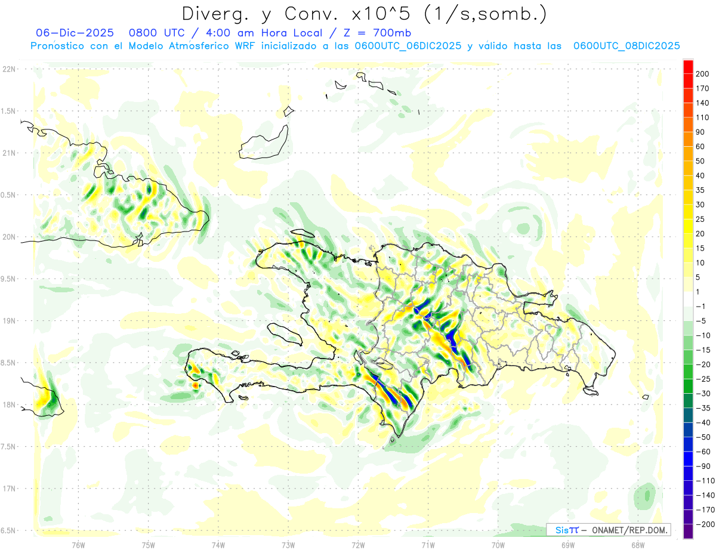Click the '7.5N' latitude label
The height and width of the screenshot is (553, 716).
click(8, 447)
